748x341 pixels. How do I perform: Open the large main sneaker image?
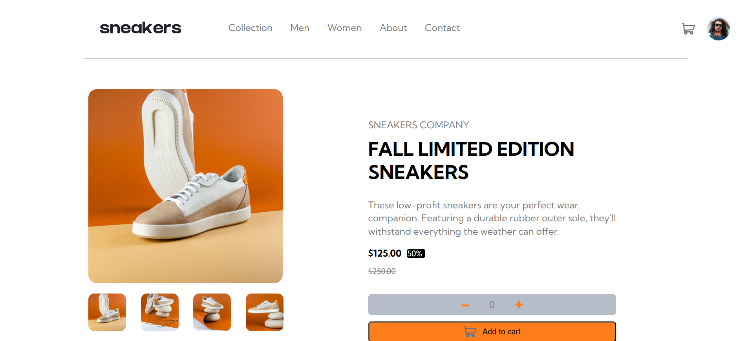click(185, 186)
